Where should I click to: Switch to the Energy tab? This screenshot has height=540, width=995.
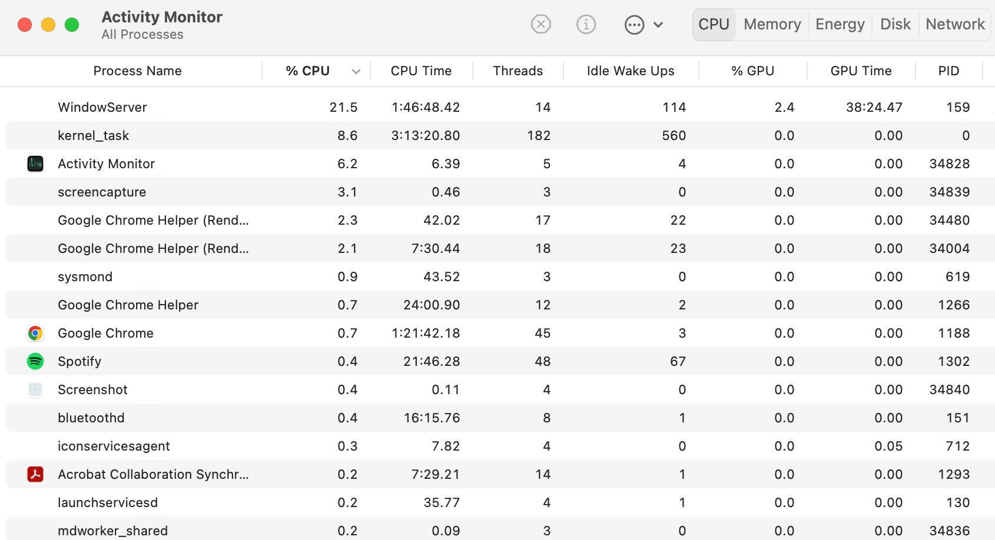[840, 25]
